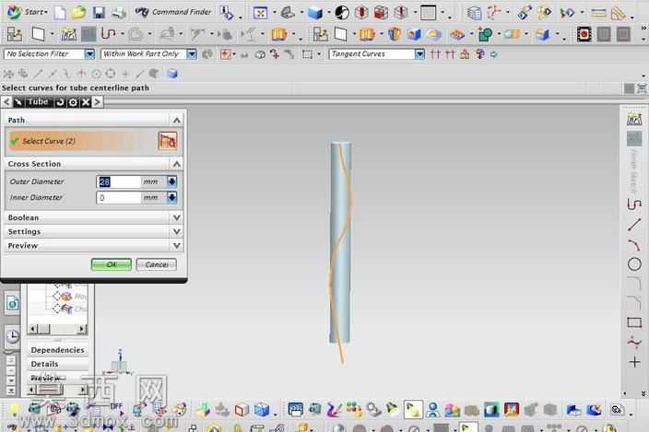649x432 pixels.
Task: Click the grid layout icon
Action: [429, 13]
